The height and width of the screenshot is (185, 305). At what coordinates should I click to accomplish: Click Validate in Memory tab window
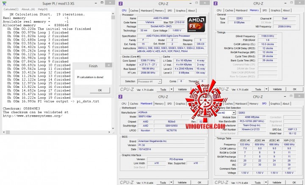tap(277, 89)
